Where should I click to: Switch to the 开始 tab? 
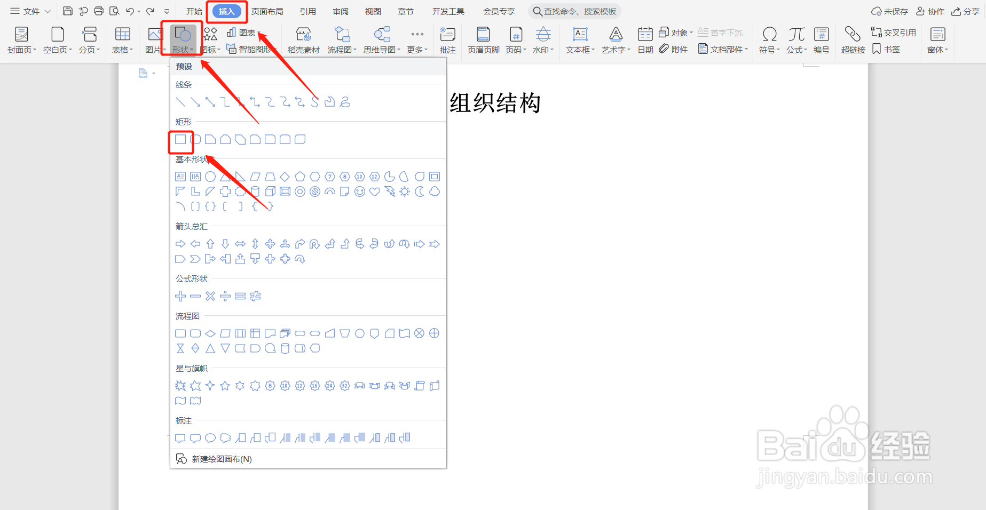pos(194,11)
